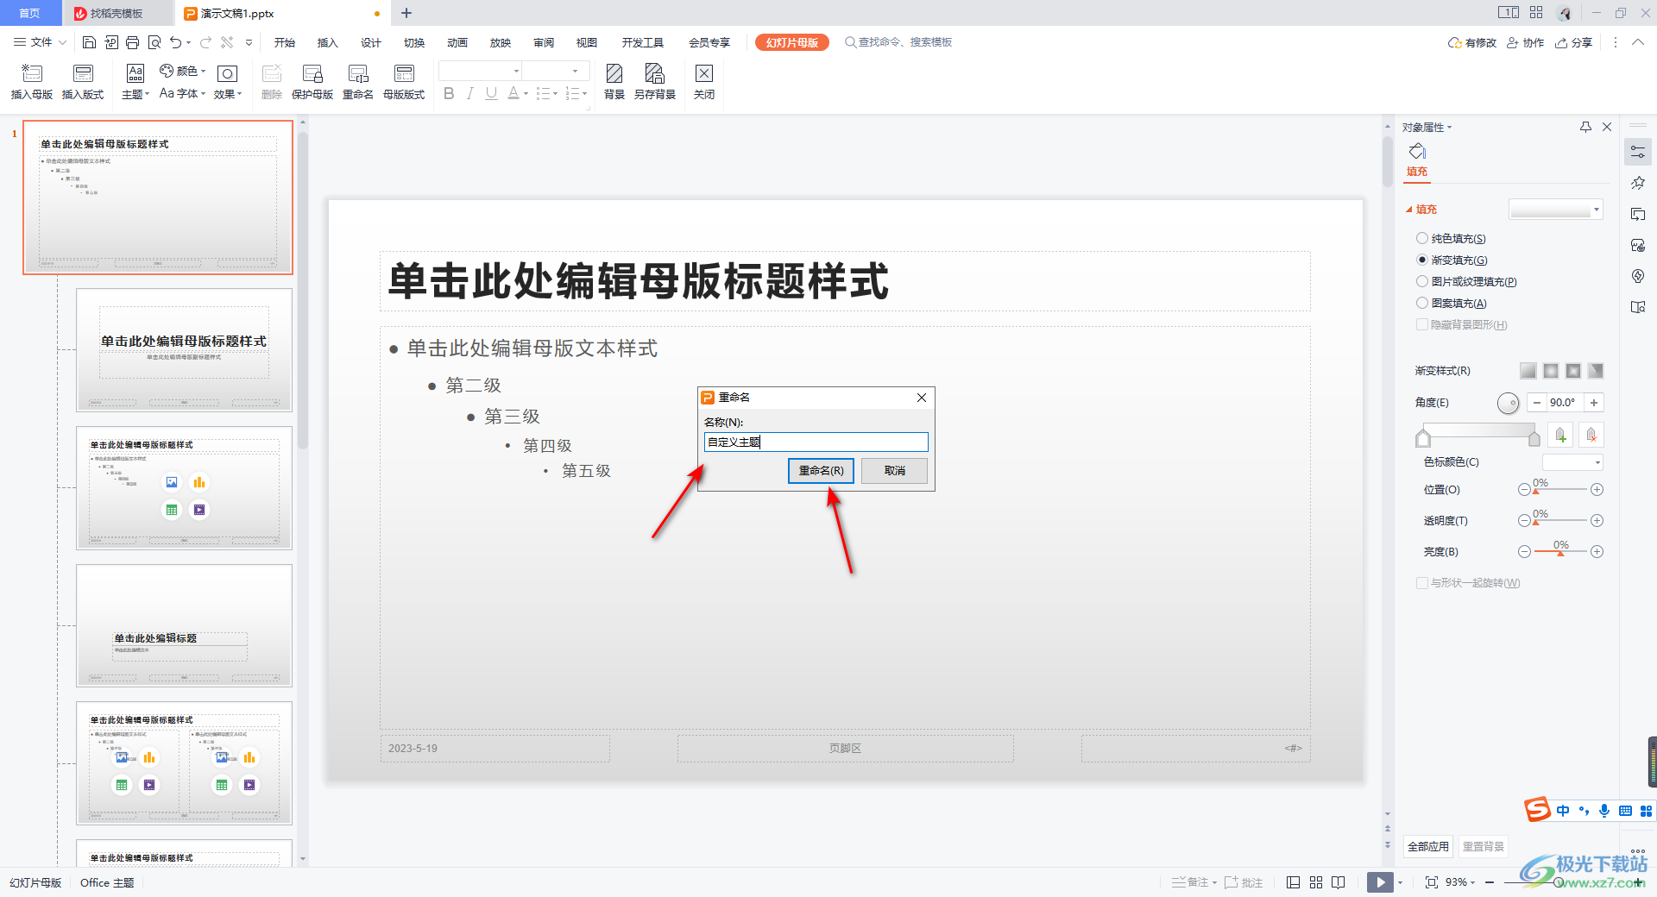Image resolution: width=1657 pixels, height=897 pixels.
Task: Select the Slide Master (幻灯片母版) tab
Action: [792, 42]
